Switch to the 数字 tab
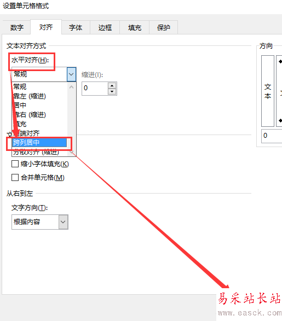282x321 pixels. point(17,27)
